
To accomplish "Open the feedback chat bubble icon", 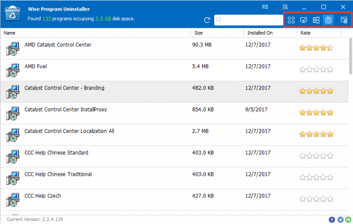I will coord(265,7).
